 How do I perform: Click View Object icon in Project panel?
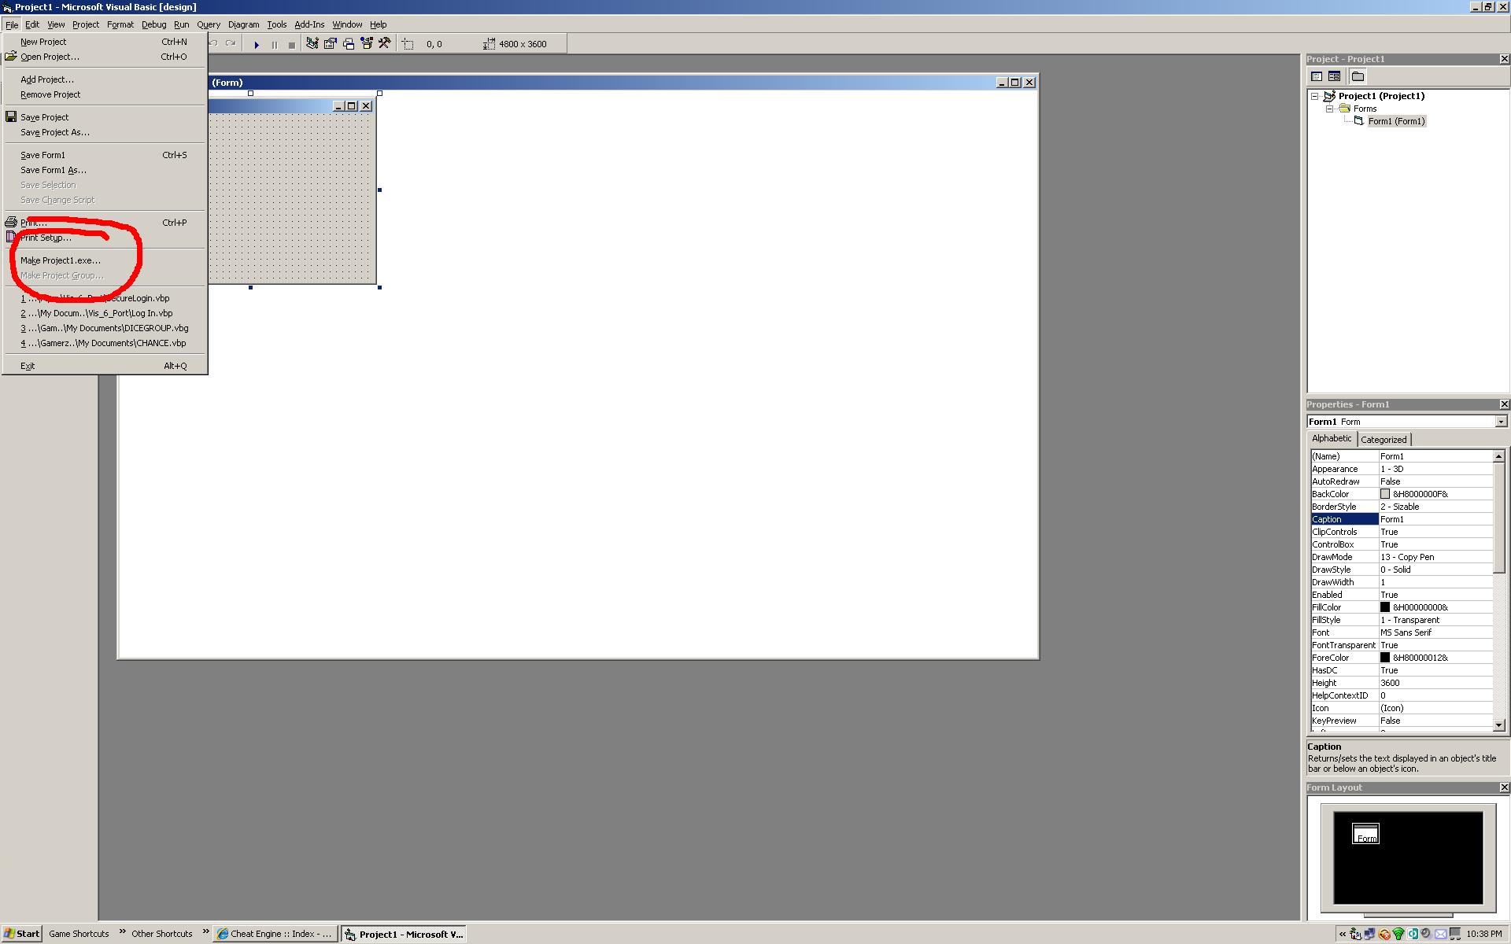point(1334,76)
